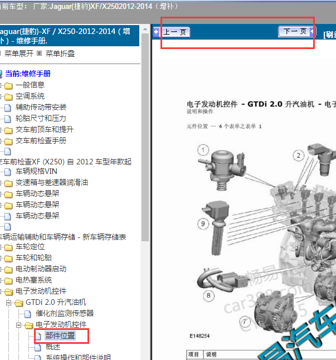
Task: Open 交车前检查XF (X250) 自 2012 车型年款起
Action: [x=65, y=162]
